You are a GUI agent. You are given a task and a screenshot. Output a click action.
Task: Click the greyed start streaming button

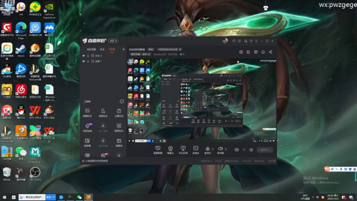coord(265,150)
